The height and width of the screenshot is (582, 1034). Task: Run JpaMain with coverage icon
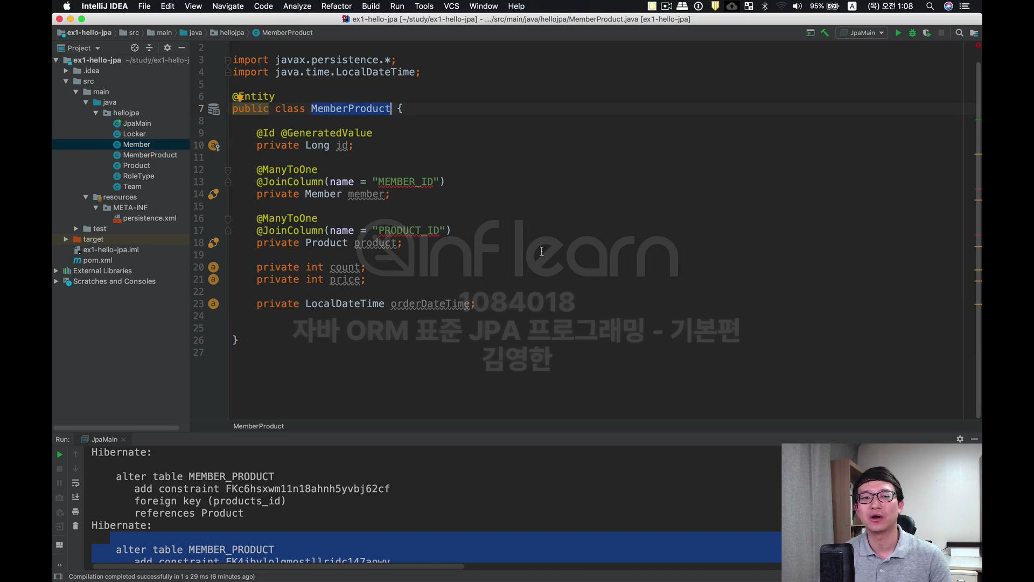click(x=926, y=33)
